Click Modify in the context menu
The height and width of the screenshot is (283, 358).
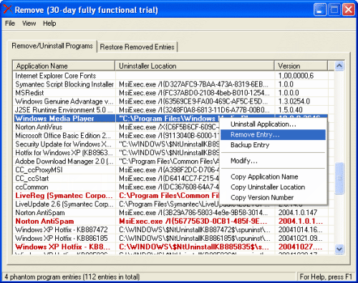tap(244, 161)
